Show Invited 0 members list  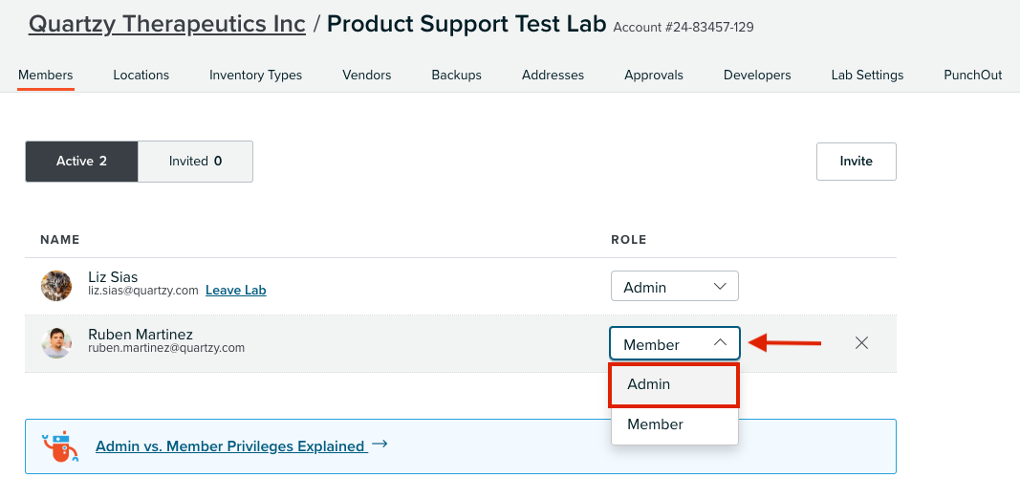(x=195, y=162)
